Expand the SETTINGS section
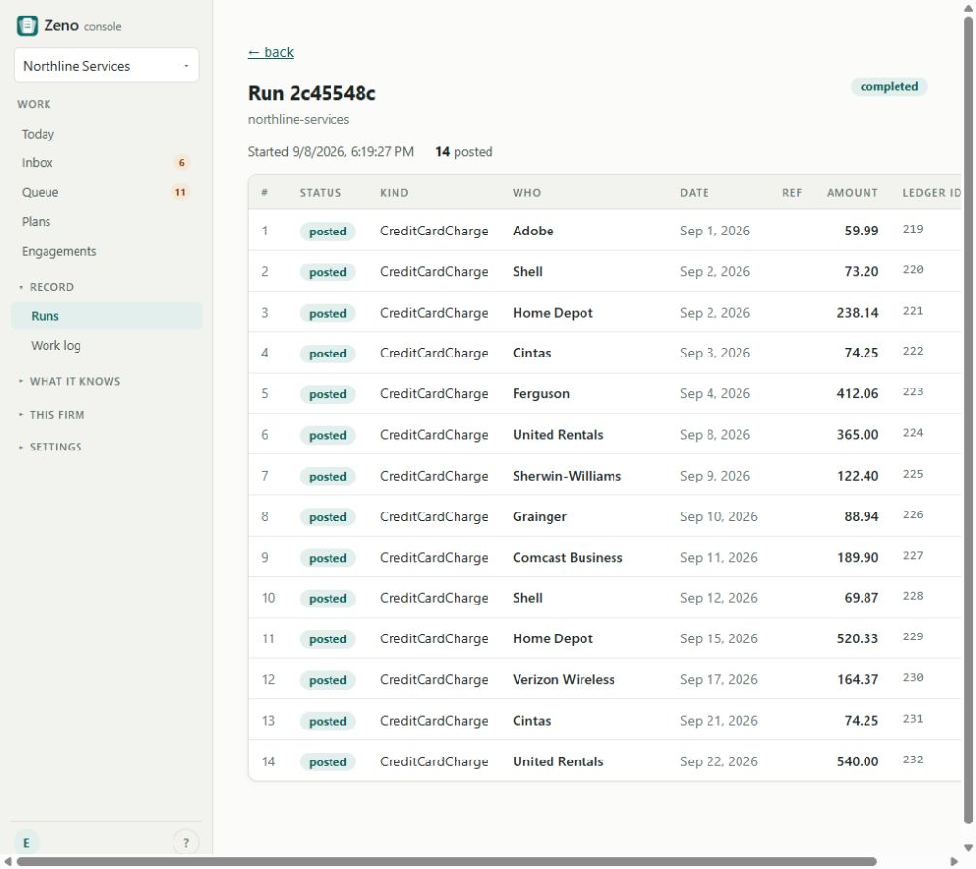This screenshot has height=869, width=976. click(x=50, y=448)
